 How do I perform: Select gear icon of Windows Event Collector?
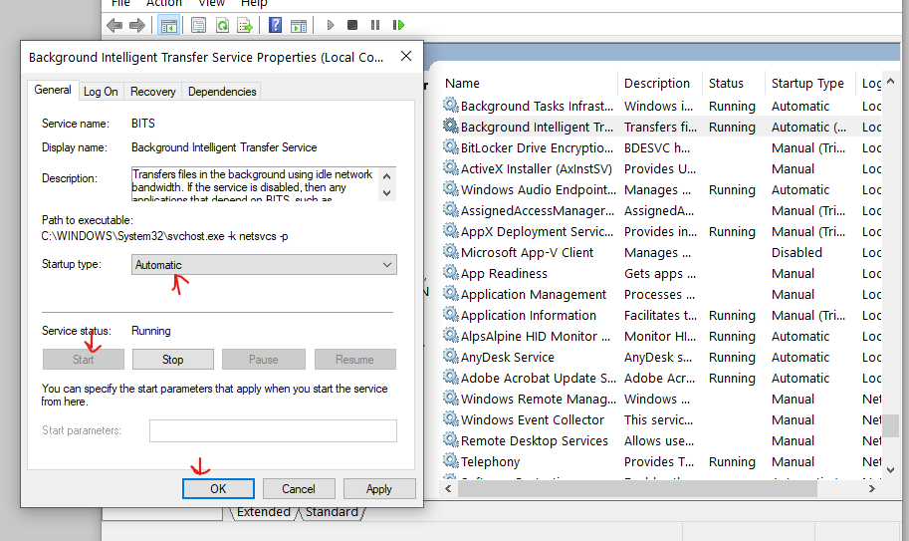coord(450,418)
